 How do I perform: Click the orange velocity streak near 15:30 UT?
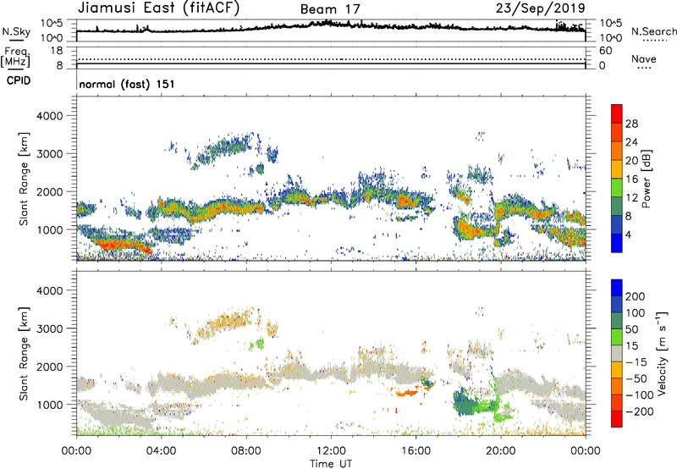pos(407,393)
